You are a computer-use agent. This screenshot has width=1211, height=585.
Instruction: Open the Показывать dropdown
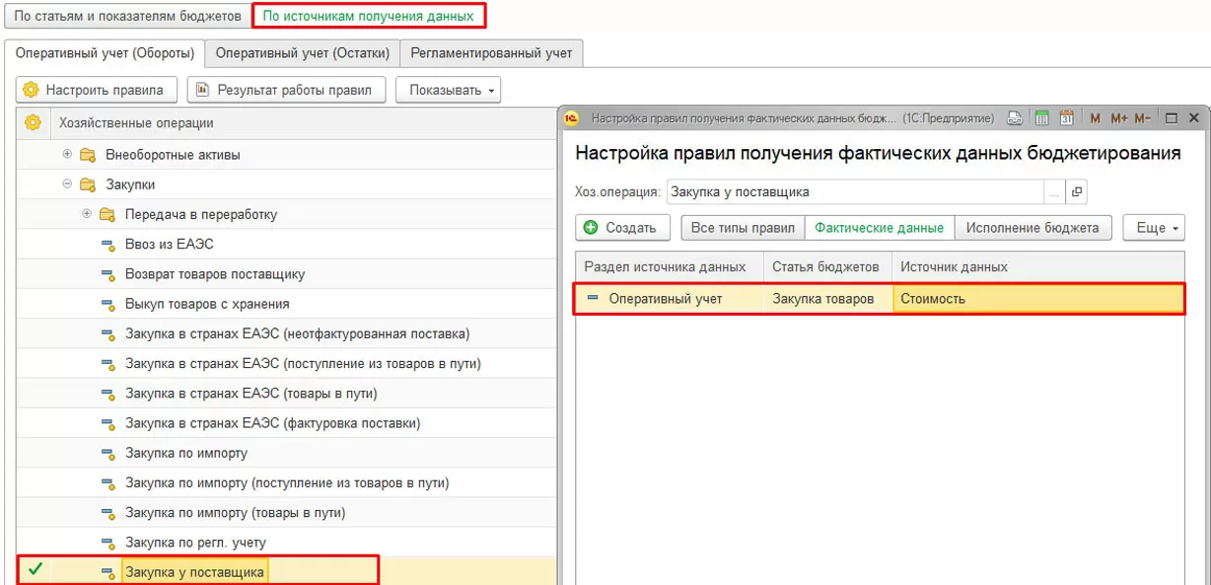tap(449, 90)
